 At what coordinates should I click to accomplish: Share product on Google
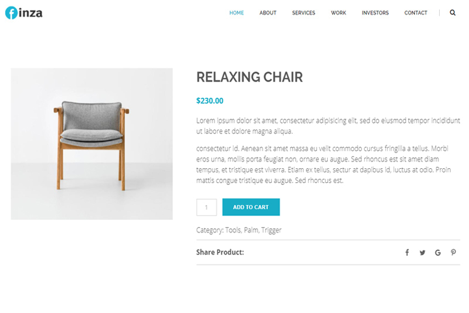tap(438, 253)
